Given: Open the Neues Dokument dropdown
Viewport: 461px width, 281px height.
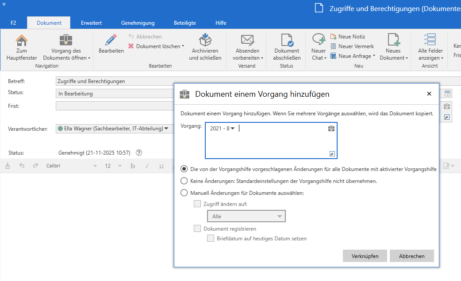Looking at the screenshot, I should [x=407, y=58].
